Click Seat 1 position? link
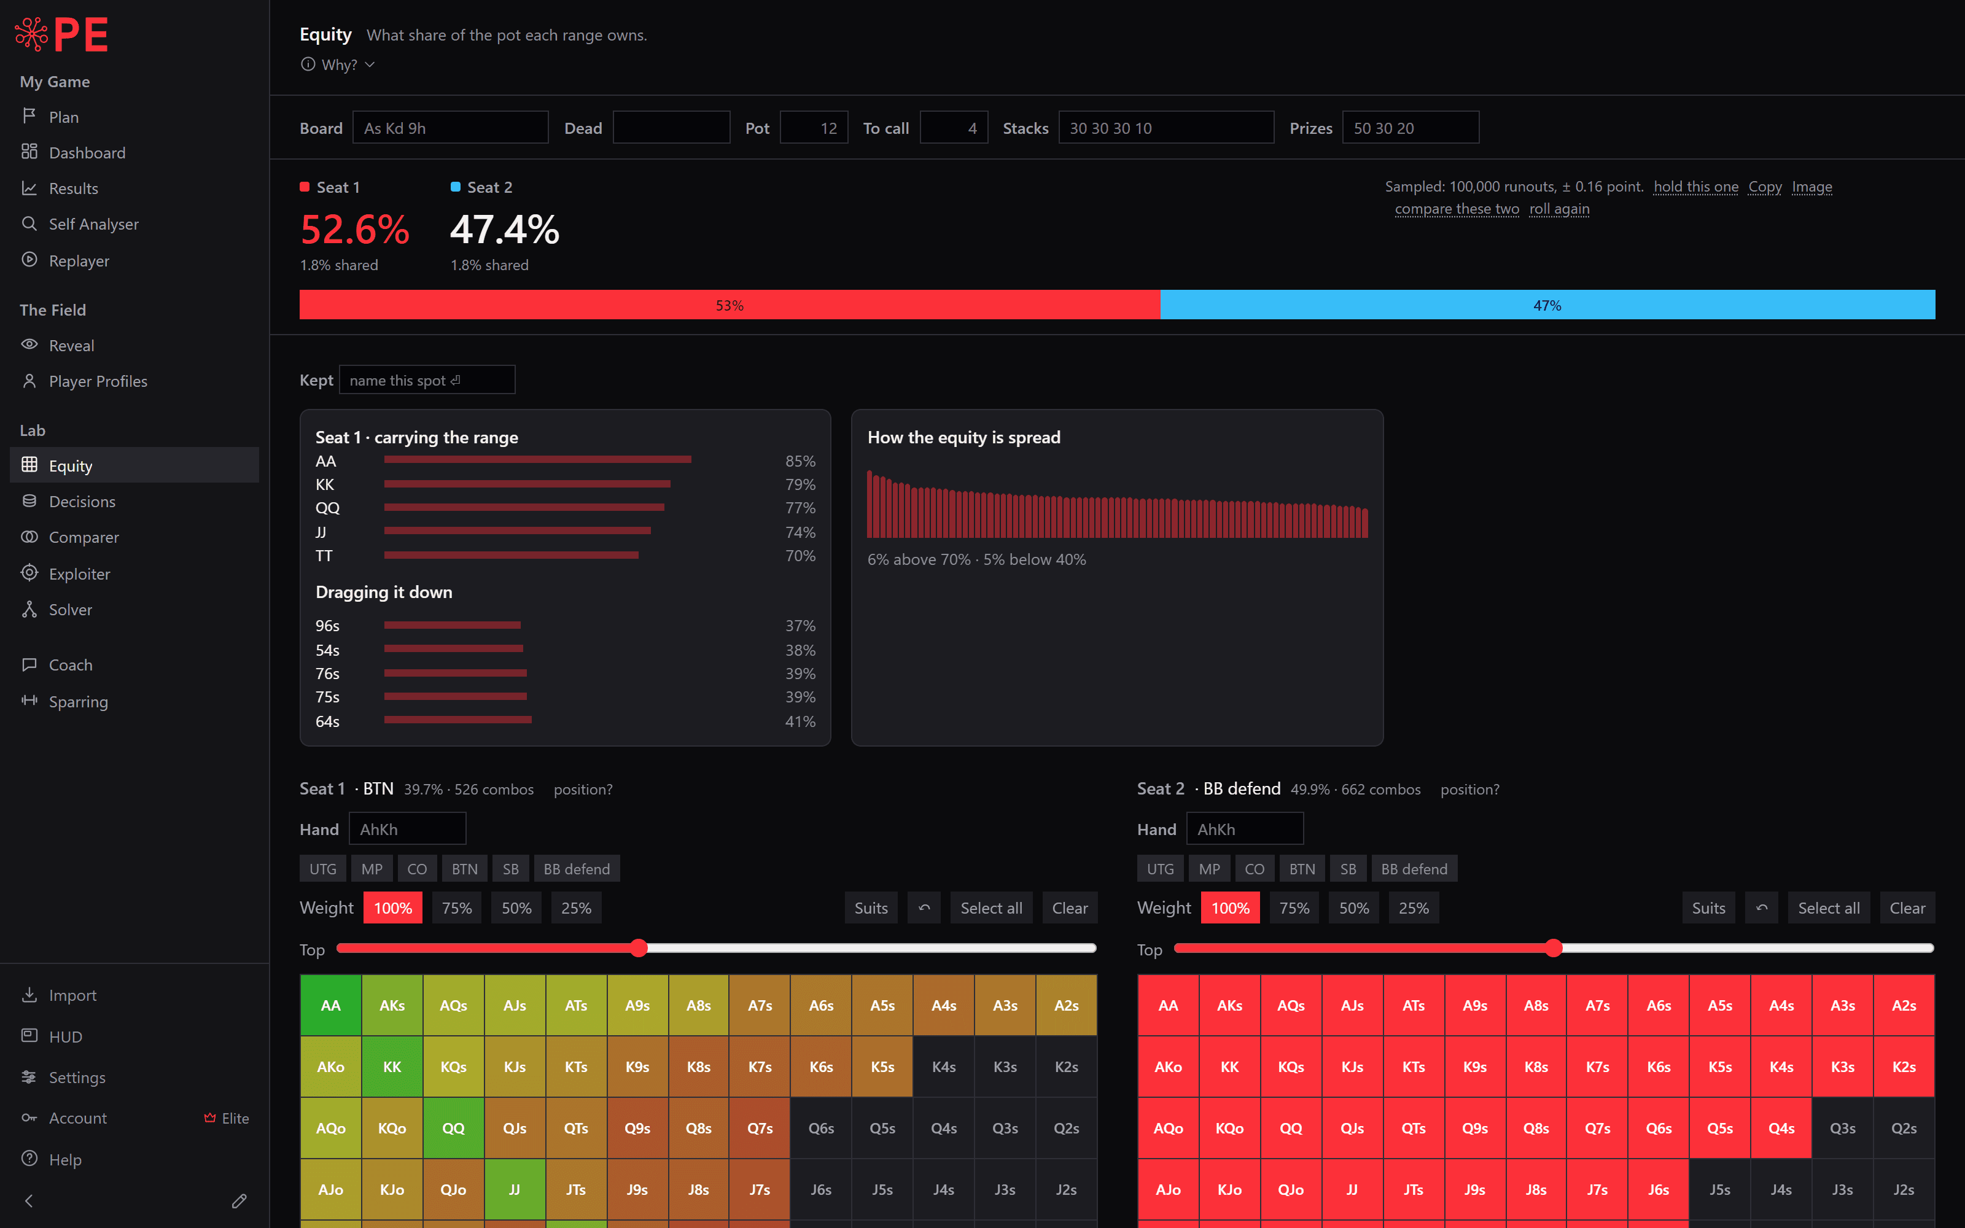The width and height of the screenshot is (1965, 1228). tap(583, 790)
